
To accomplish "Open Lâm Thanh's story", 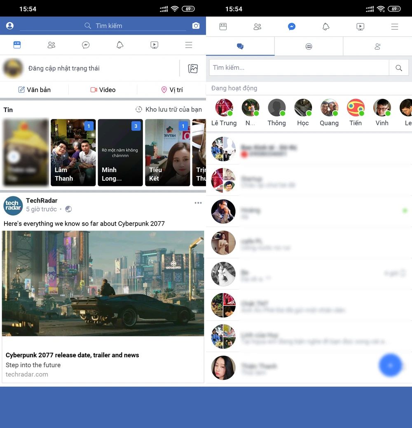I will click(73, 152).
